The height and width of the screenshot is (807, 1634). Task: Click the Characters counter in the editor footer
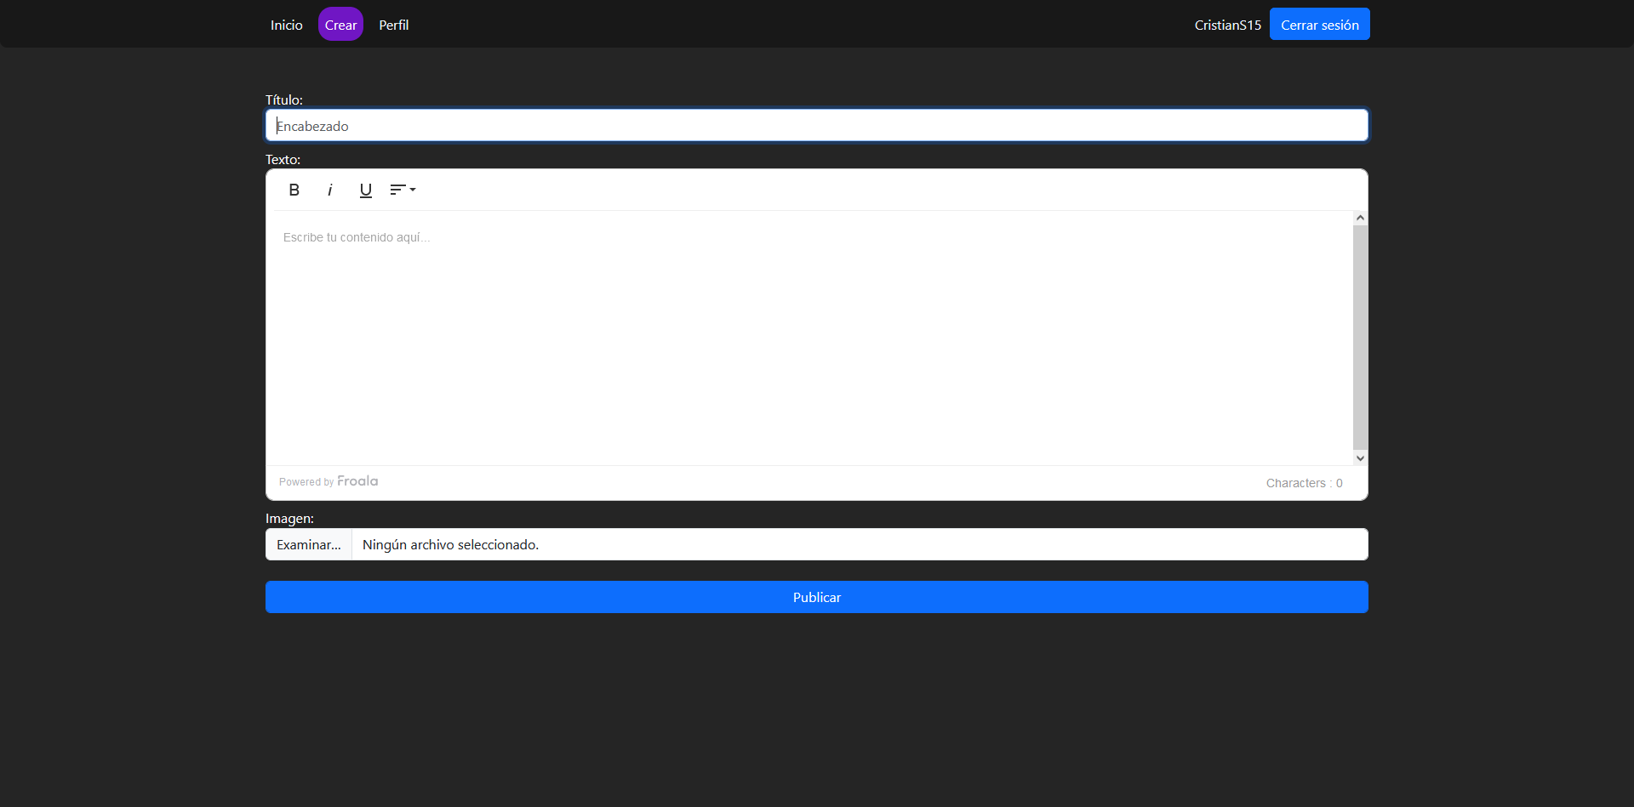1304,483
